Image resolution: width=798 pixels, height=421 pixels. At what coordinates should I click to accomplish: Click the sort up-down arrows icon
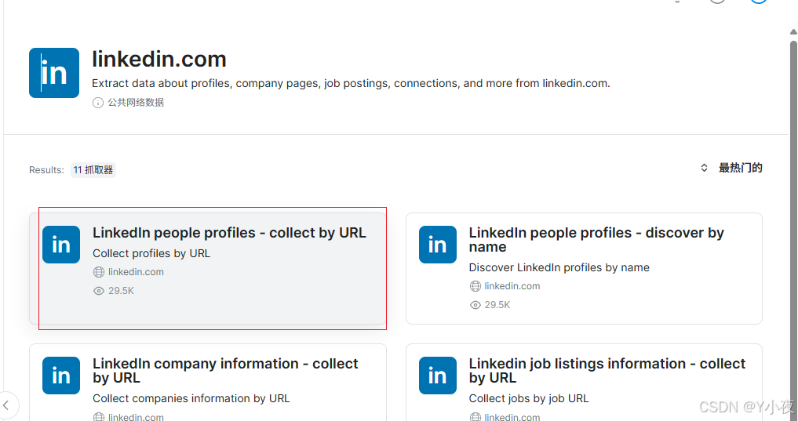(704, 168)
